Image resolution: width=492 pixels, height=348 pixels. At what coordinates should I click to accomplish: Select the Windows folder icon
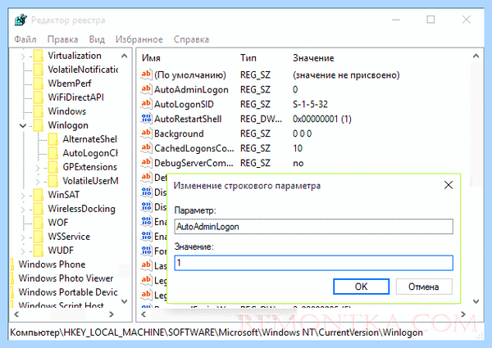pos(39,111)
